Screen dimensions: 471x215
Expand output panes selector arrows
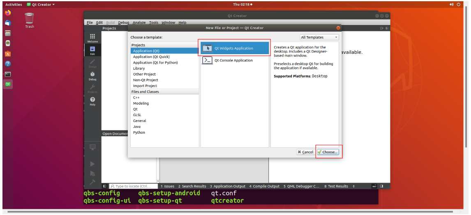(353, 186)
